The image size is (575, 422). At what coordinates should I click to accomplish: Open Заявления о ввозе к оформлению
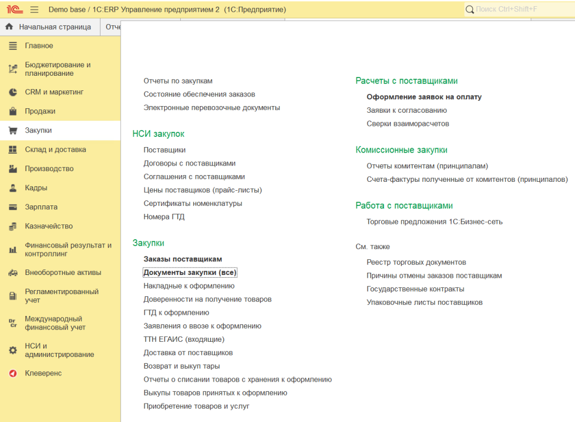tap(202, 326)
